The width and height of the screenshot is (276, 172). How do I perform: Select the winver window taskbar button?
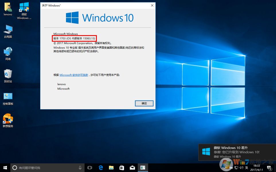(x=143, y=168)
